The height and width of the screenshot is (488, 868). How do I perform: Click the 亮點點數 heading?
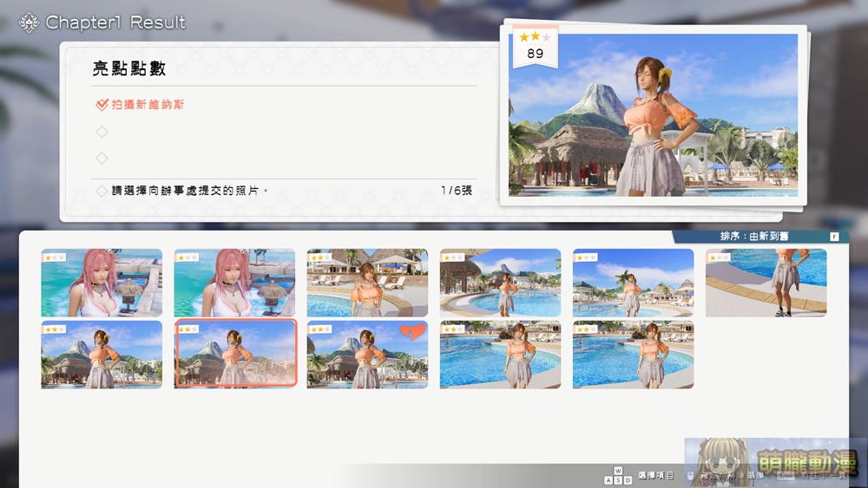[129, 68]
